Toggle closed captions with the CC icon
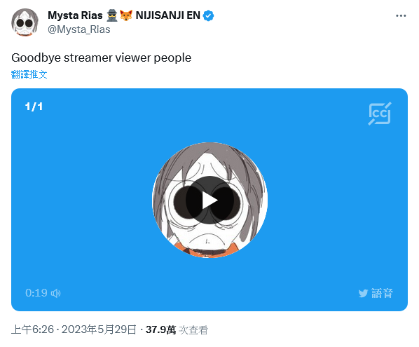Viewport: 419px width, 347px height. point(380,114)
